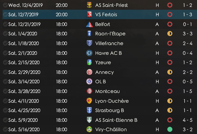Viewport: 197px width, 134px height.
Task: Open the AS Saint-Etienne B 4 - 5 result
Action: click(188, 120)
